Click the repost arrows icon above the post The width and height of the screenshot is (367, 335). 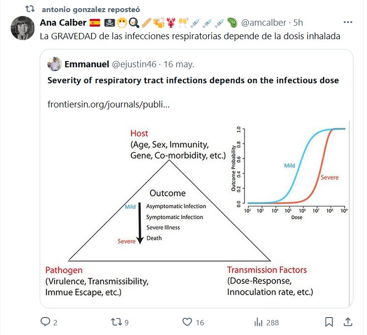[x=30, y=9]
